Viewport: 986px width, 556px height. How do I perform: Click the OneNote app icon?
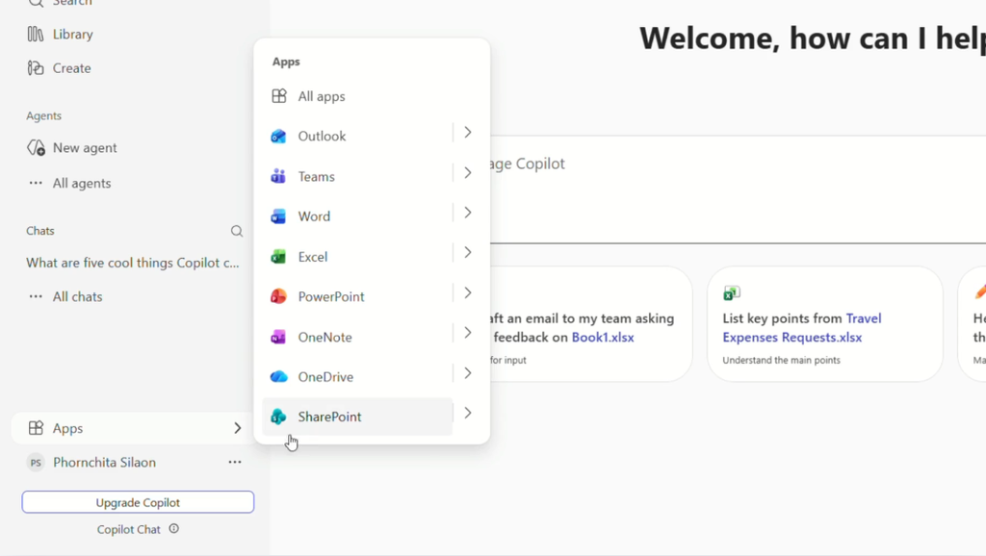pyautogui.click(x=278, y=337)
